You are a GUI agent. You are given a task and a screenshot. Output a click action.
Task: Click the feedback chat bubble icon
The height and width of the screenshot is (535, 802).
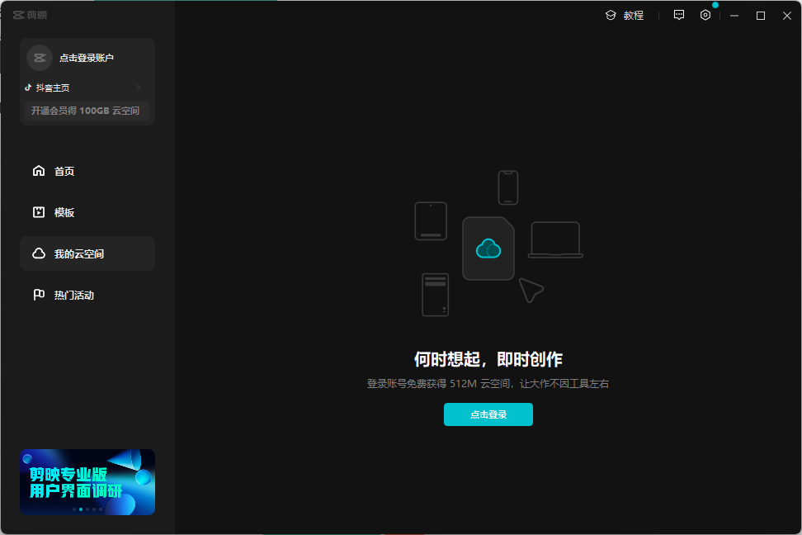pos(679,16)
